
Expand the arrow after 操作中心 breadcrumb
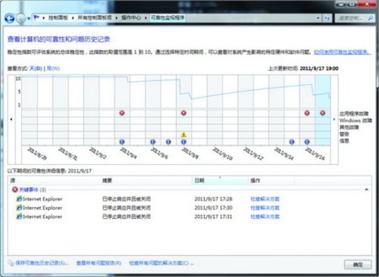[x=146, y=18]
